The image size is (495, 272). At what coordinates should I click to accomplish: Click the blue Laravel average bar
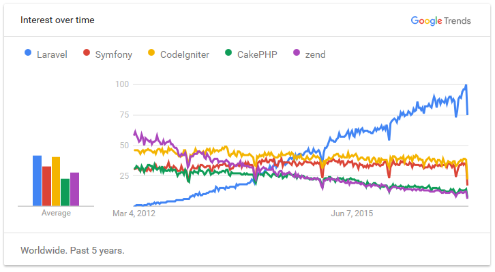coord(37,180)
